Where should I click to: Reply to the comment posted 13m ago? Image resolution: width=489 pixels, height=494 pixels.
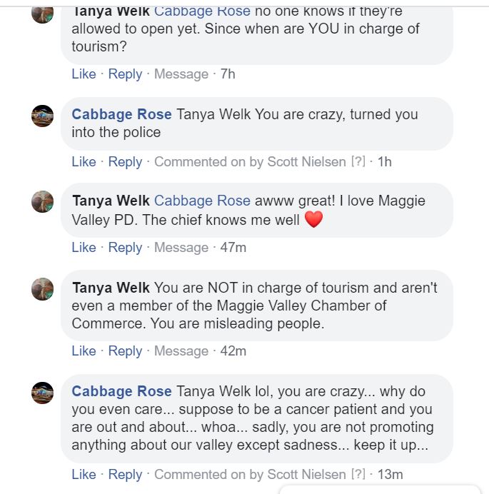(x=125, y=474)
